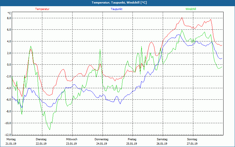235x147 pixels.
Task: Select the Samstag day label
Action: coord(162,139)
